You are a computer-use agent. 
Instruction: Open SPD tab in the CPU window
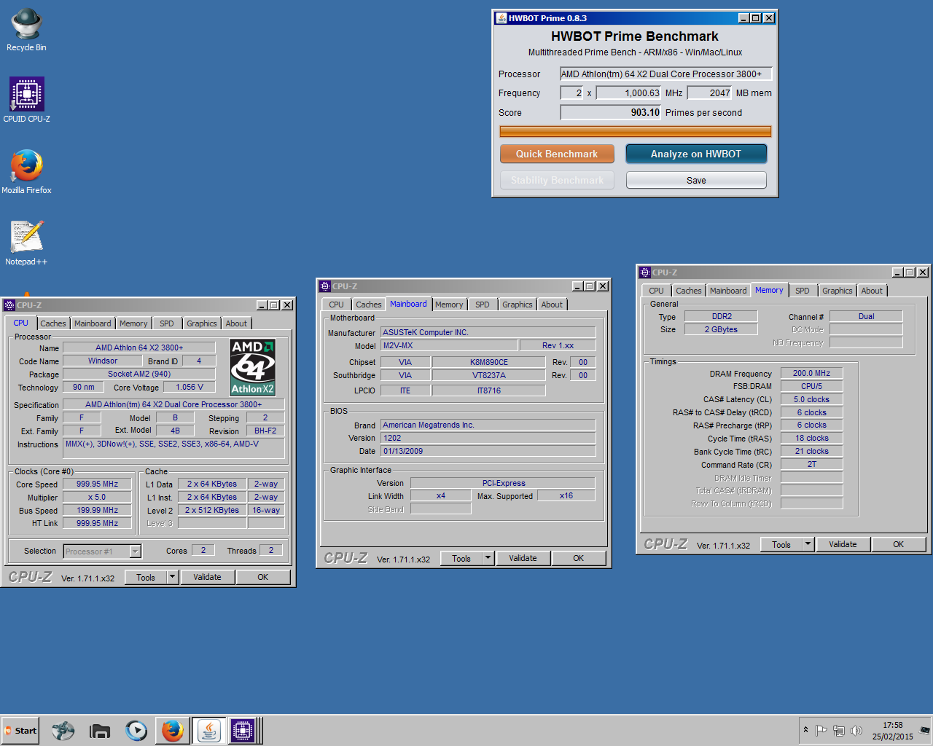(x=167, y=323)
